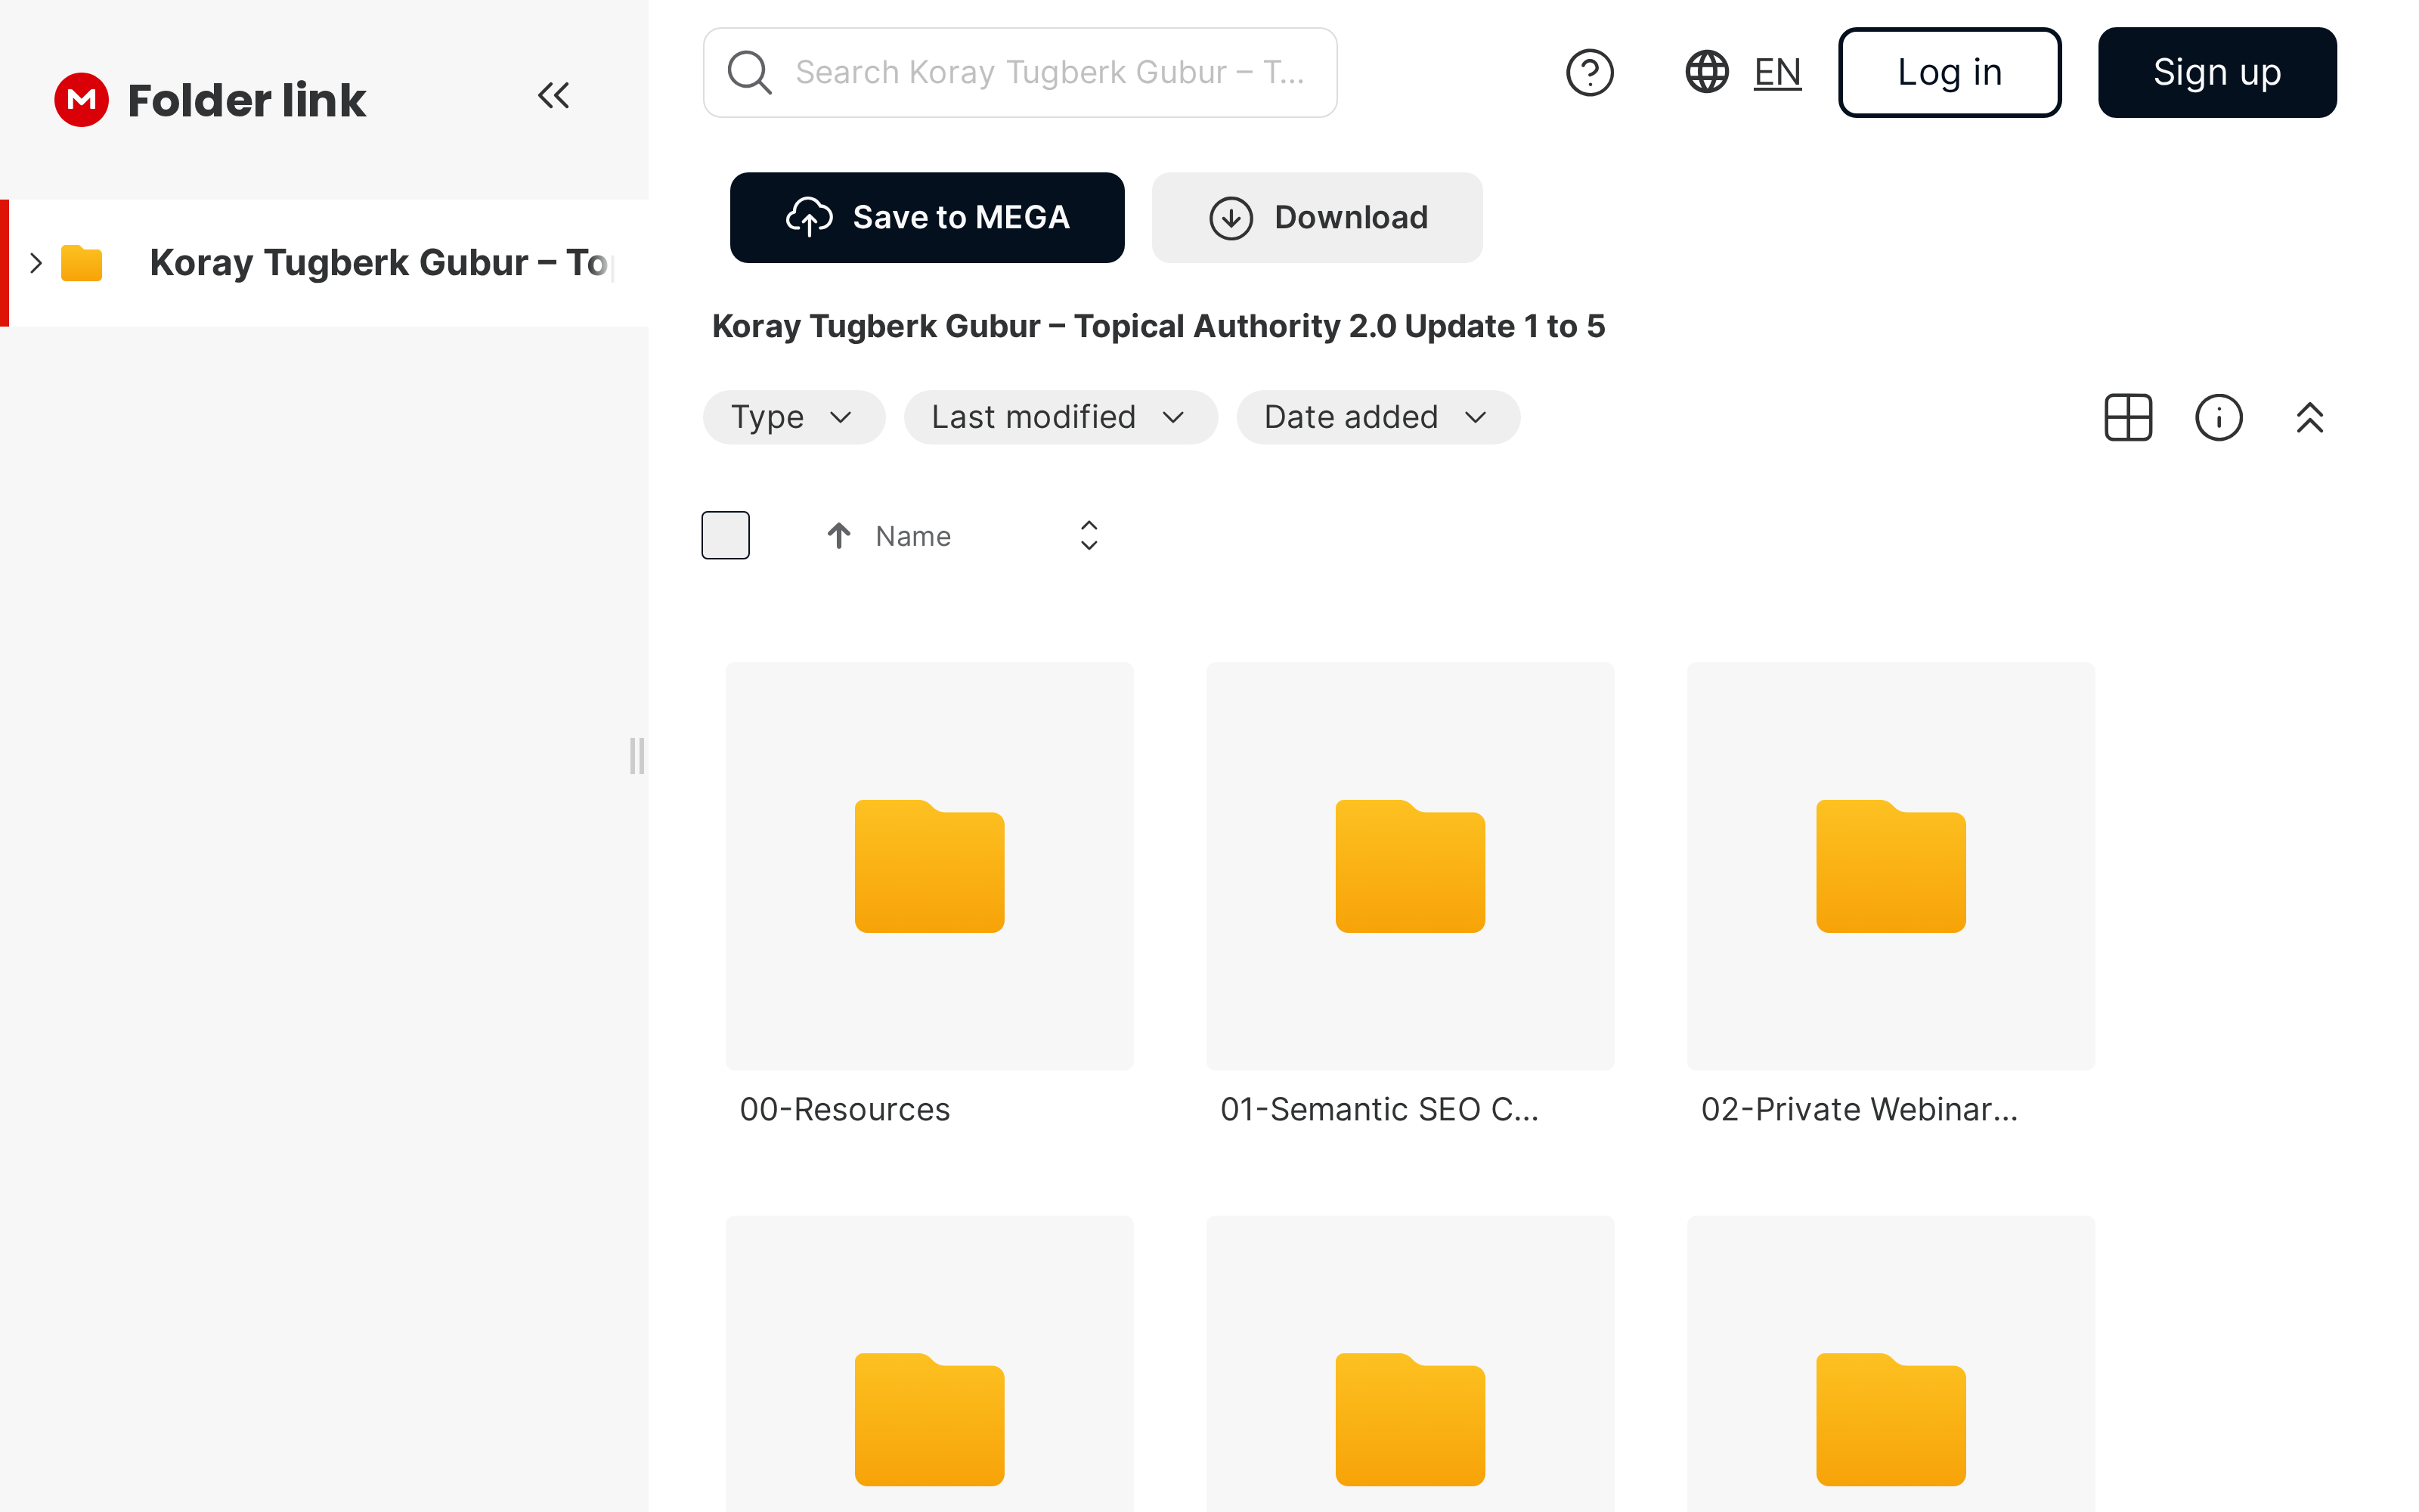Viewport: 2419px width, 1512px height.
Task: Sort by Name column header
Action: (912, 536)
